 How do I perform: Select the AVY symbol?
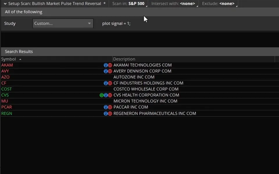pos(5,71)
